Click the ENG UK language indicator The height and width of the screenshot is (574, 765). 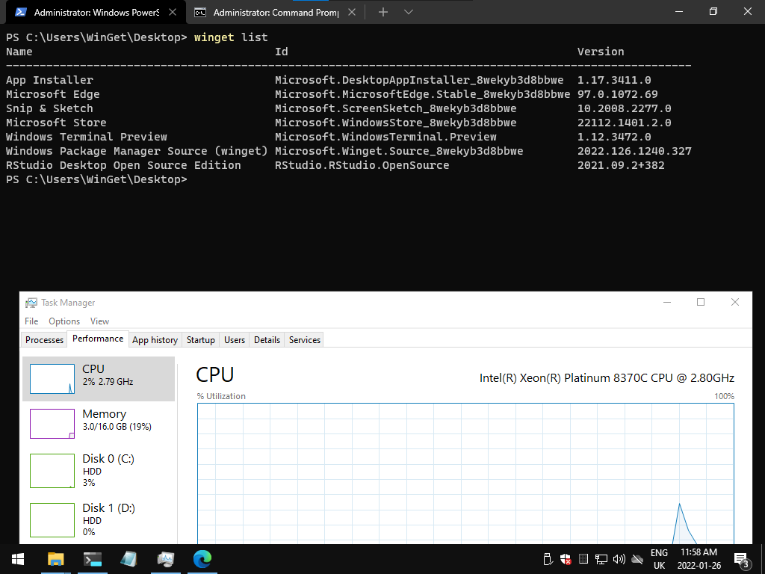tap(659, 559)
